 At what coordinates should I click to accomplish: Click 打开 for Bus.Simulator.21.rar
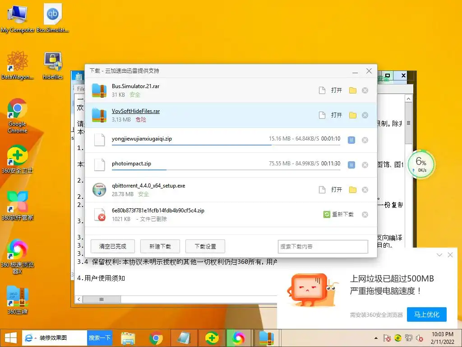[337, 90]
